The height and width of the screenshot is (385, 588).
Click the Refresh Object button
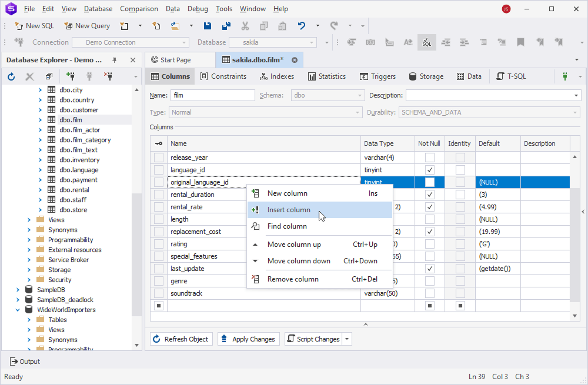pyautogui.click(x=181, y=339)
